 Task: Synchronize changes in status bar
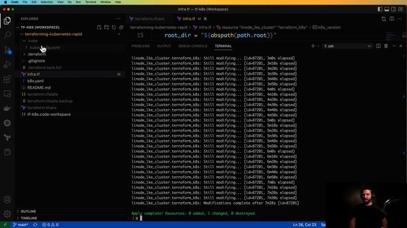tap(35, 225)
